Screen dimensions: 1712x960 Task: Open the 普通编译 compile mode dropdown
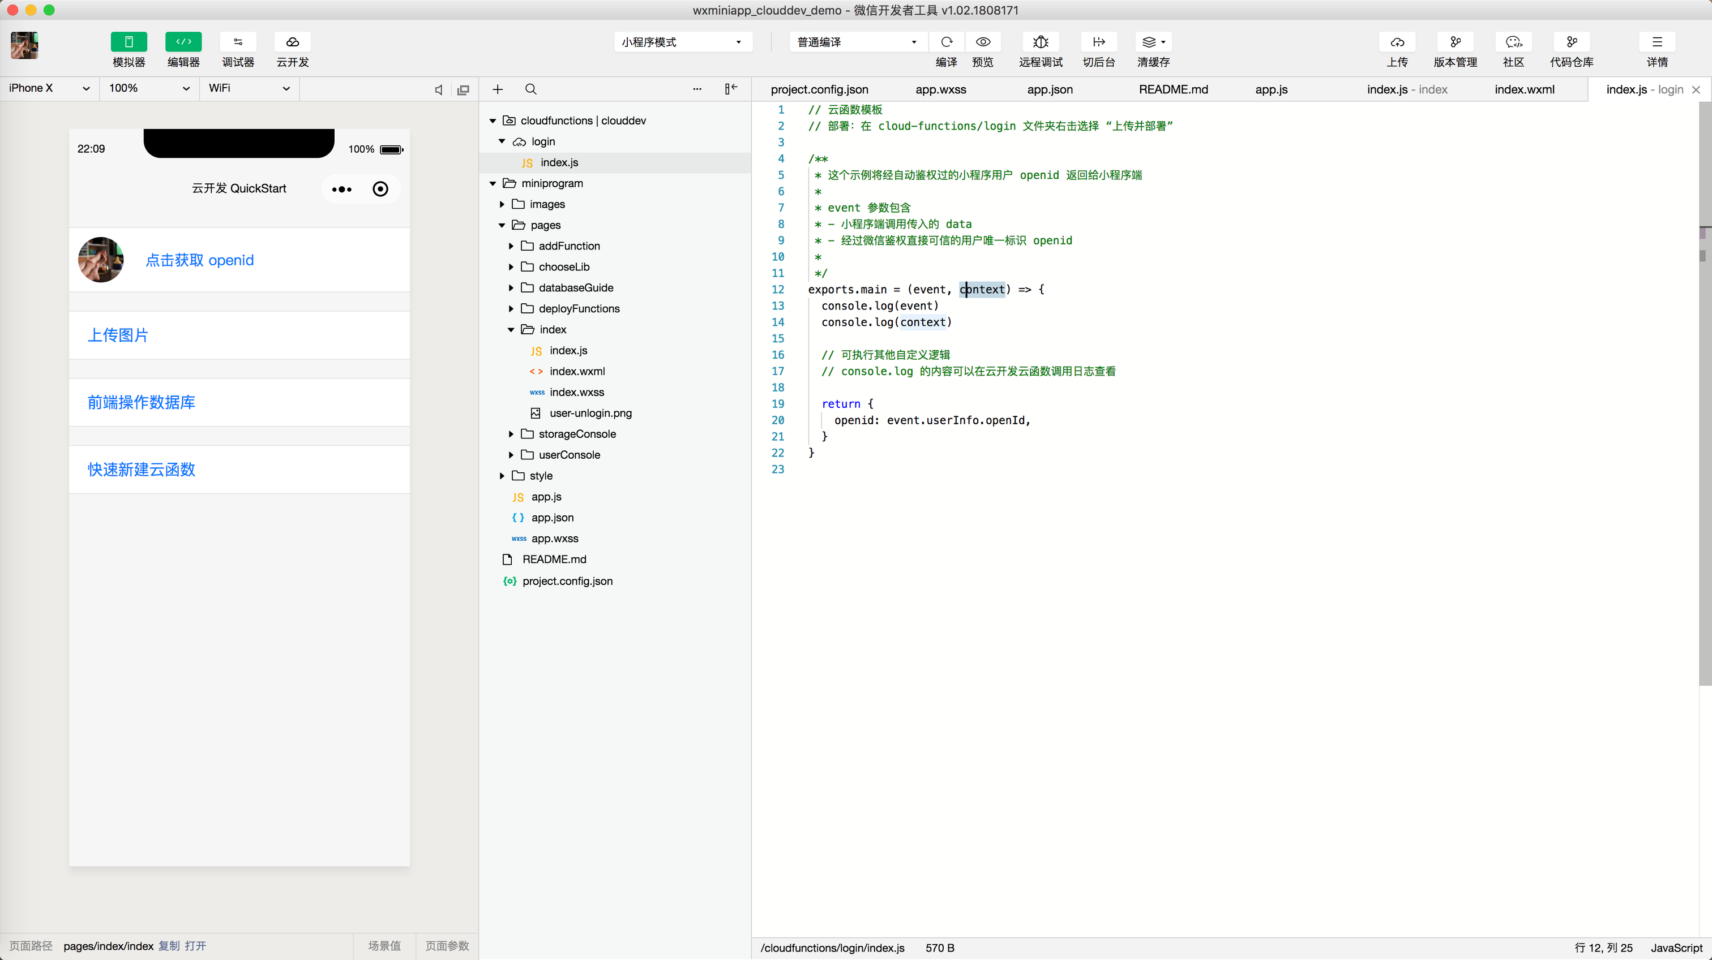[x=857, y=42]
